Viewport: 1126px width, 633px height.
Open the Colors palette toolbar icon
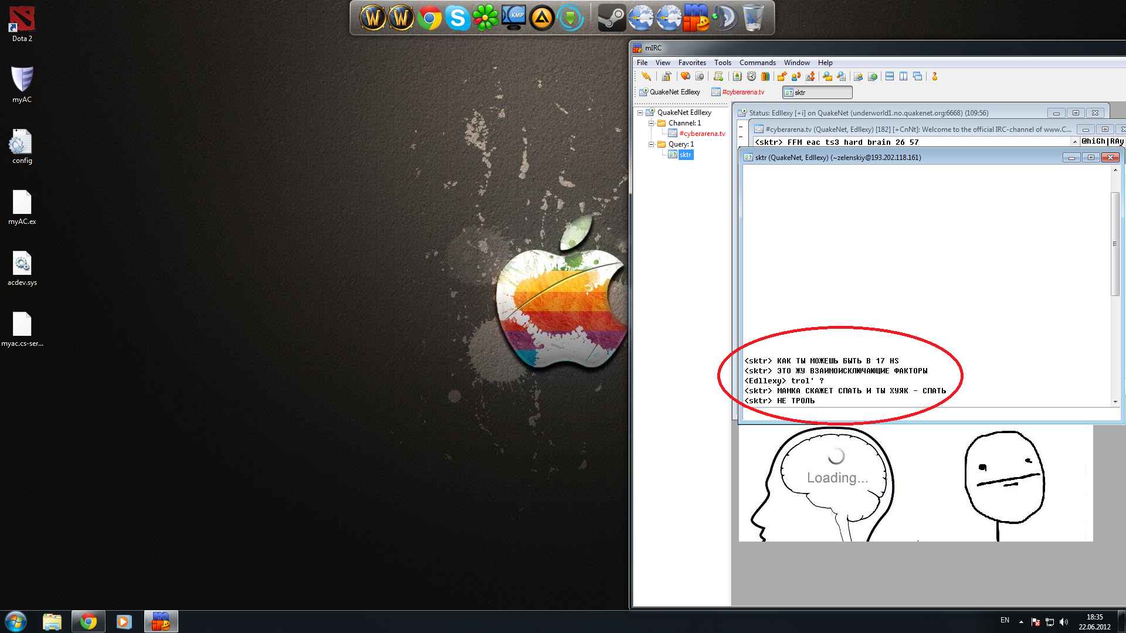765,76
